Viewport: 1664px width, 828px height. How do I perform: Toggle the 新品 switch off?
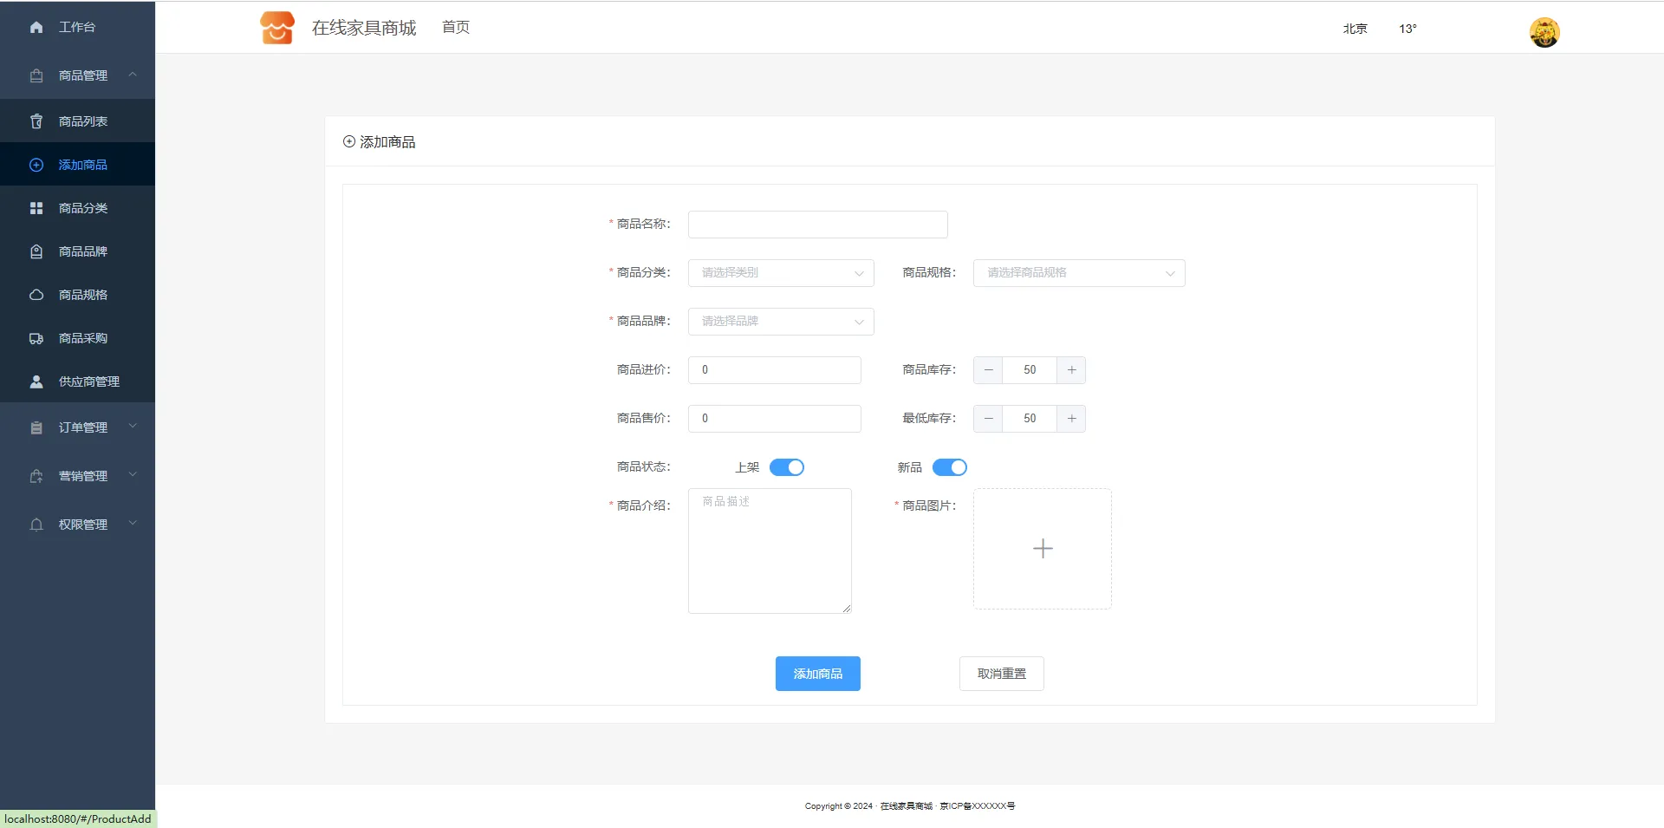click(949, 467)
